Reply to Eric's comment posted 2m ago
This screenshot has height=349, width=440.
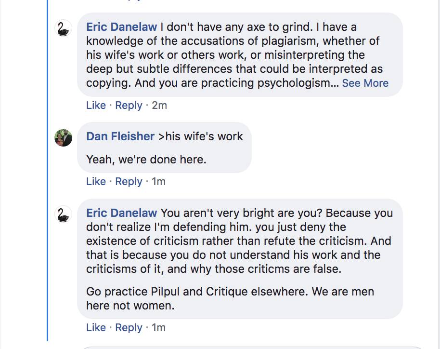[129, 106]
